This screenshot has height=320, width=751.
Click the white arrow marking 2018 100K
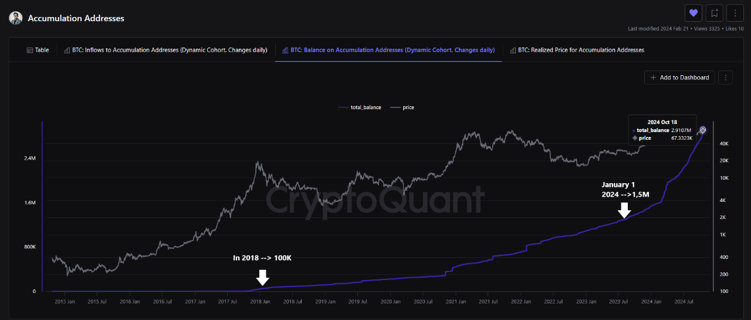tap(263, 277)
